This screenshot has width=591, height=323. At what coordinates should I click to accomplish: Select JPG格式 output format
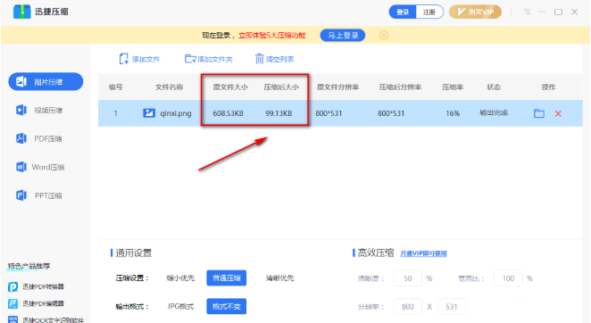pyautogui.click(x=180, y=306)
